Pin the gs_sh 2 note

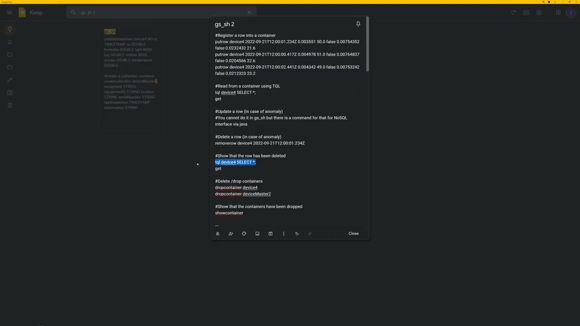358,24
